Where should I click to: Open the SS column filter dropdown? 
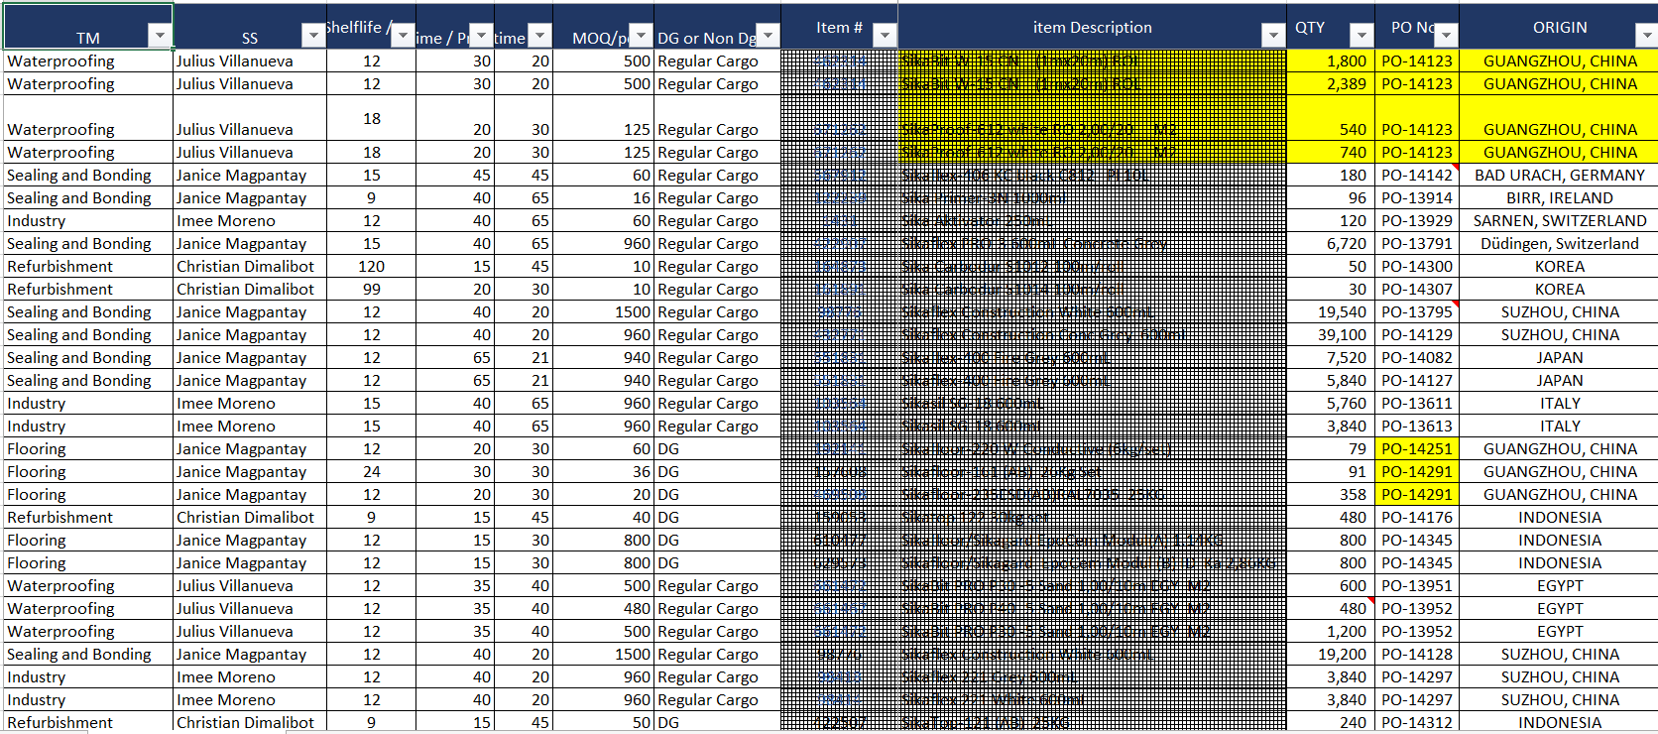(x=313, y=37)
